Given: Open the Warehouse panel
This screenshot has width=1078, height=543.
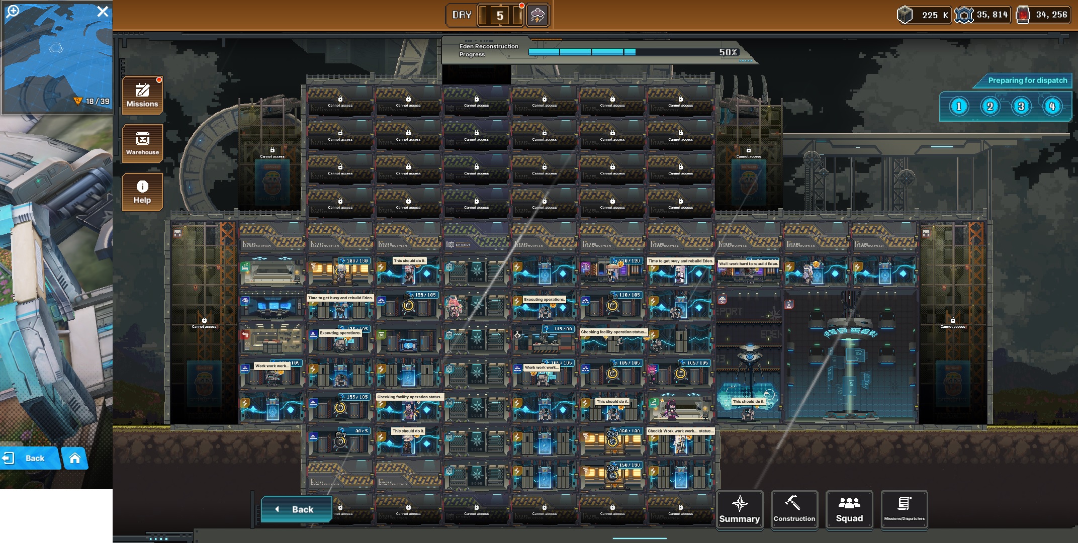Looking at the screenshot, I should click(142, 143).
